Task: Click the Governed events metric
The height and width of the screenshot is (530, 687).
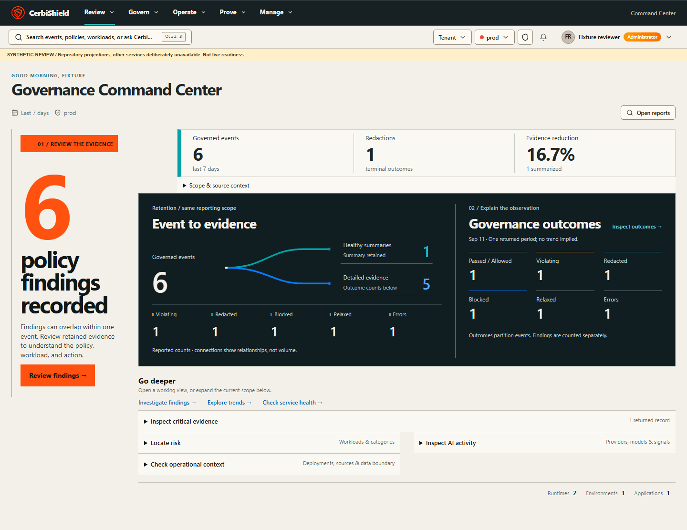Action: [267, 153]
